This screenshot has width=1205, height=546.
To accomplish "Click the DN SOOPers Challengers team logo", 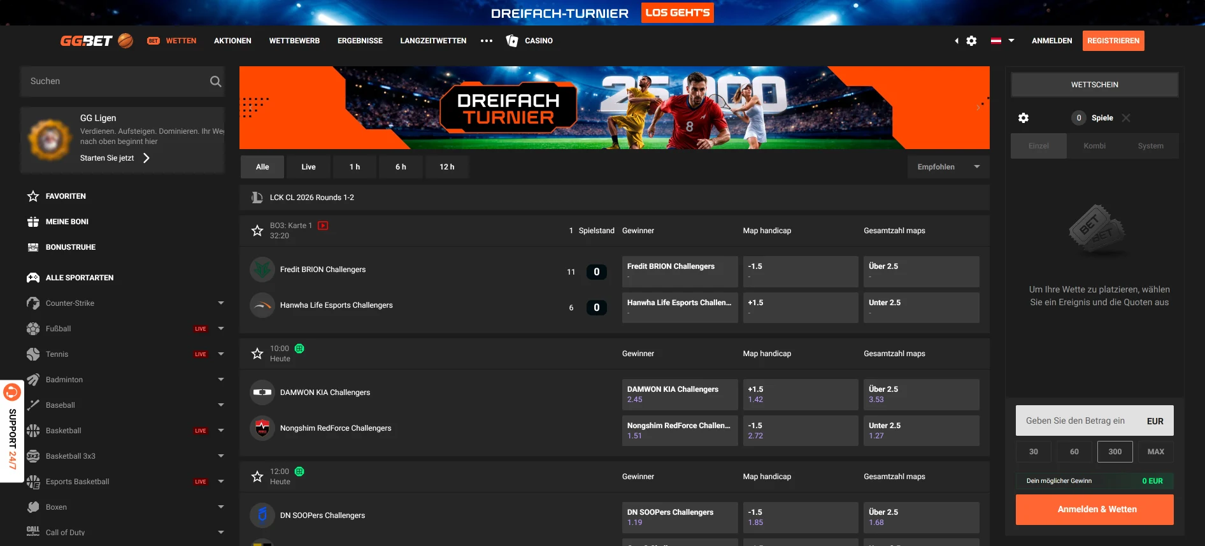I will point(262,515).
